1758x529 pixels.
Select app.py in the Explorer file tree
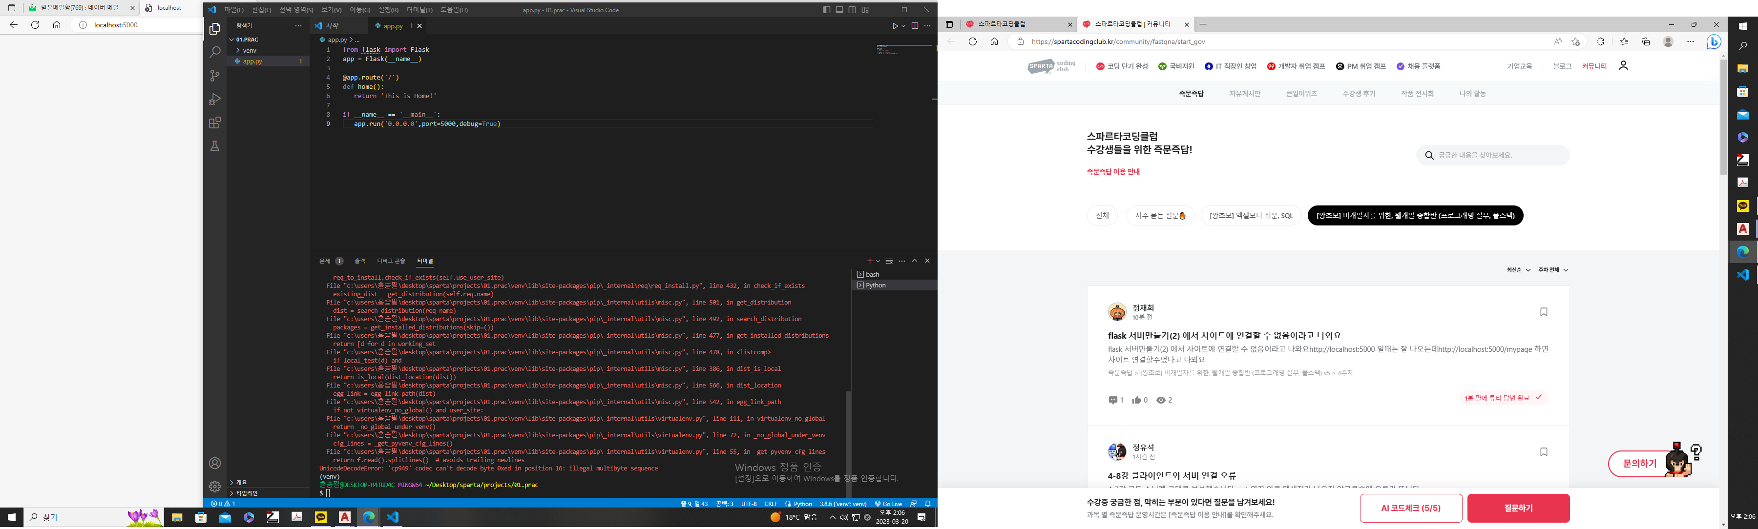(268, 61)
